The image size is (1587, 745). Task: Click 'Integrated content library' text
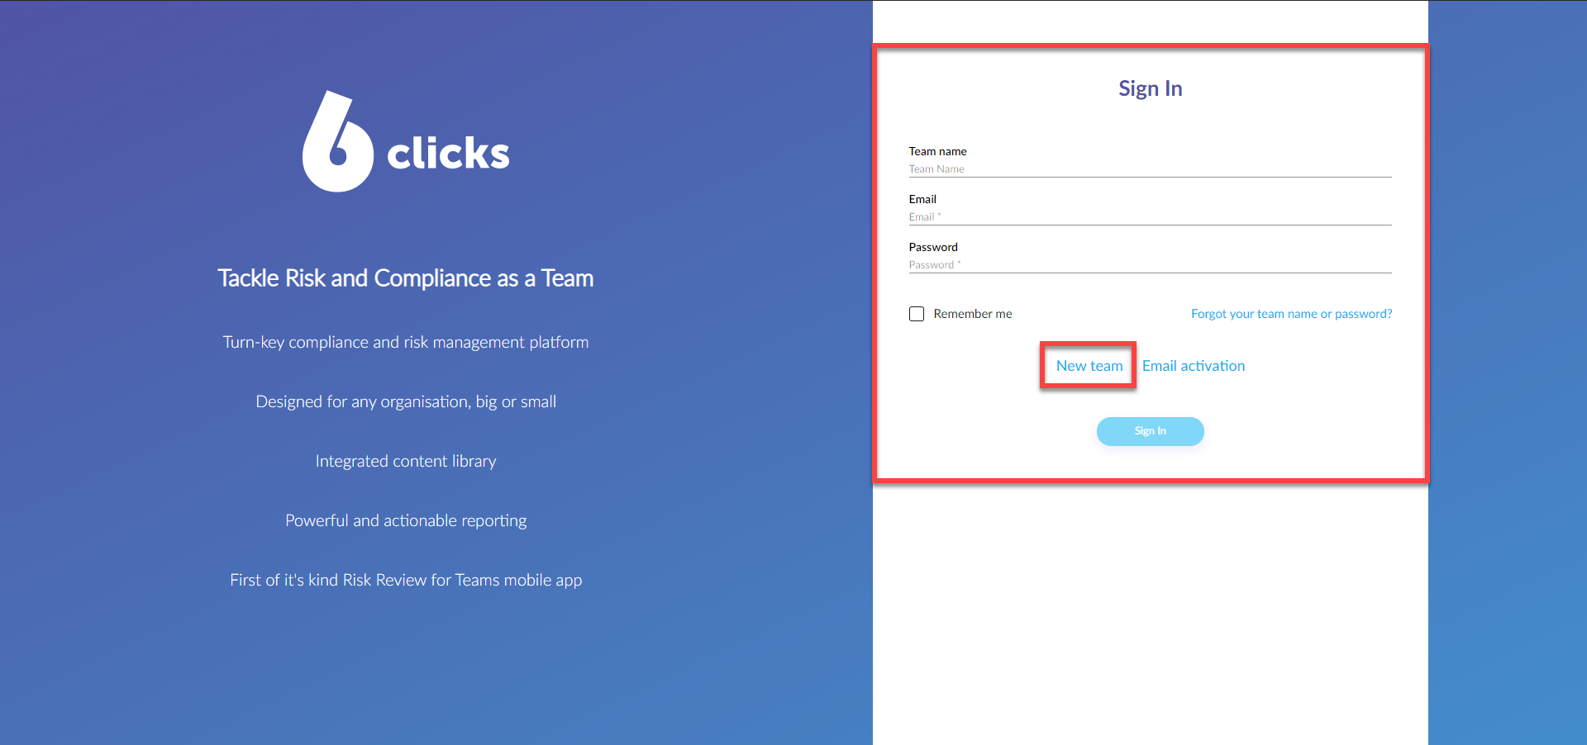pos(406,461)
